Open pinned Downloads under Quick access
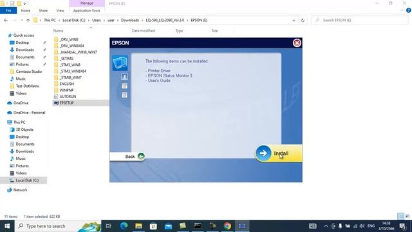412x232 pixels. point(24,50)
